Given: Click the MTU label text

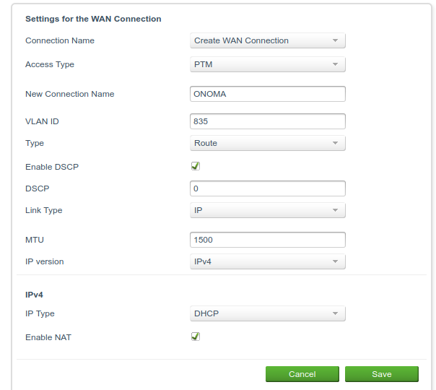Looking at the screenshot, I should (x=35, y=240).
